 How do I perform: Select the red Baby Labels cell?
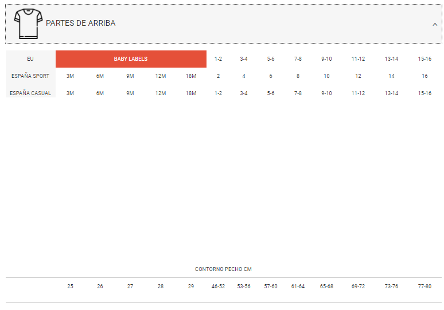pyautogui.click(x=131, y=59)
